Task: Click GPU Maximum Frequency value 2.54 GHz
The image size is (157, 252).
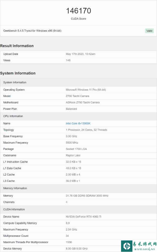Action: pyautogui.click(x=71, y=229)
